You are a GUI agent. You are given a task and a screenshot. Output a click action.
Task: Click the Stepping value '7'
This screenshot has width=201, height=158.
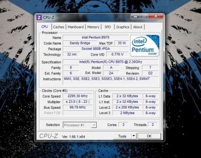point(150,68)
